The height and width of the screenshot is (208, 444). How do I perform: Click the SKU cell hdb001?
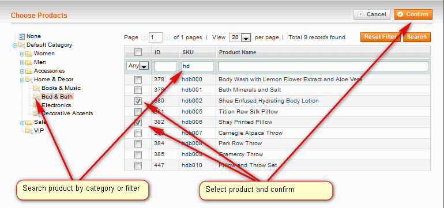point(192,90)
